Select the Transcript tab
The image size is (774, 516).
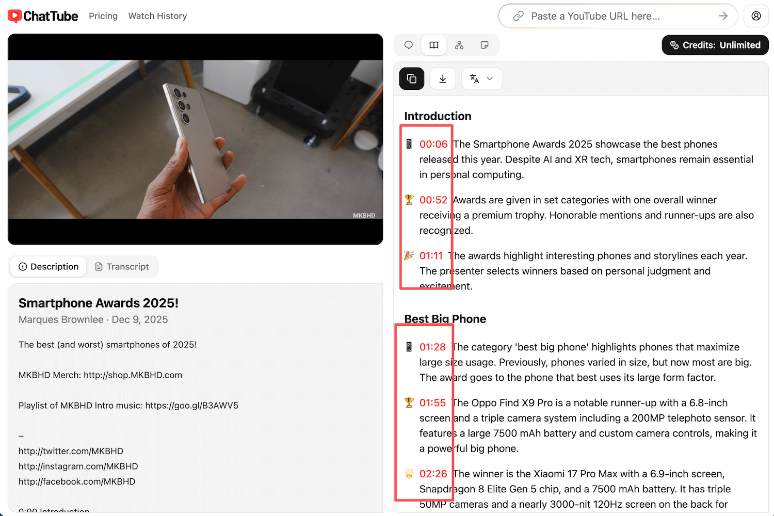click(x=122, y=266)
